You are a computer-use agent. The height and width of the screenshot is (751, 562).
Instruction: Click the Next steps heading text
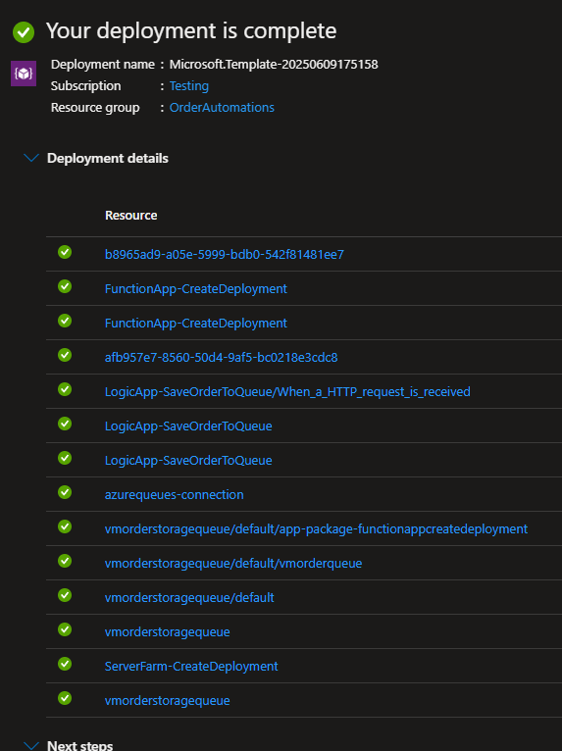tap(80, 745)
